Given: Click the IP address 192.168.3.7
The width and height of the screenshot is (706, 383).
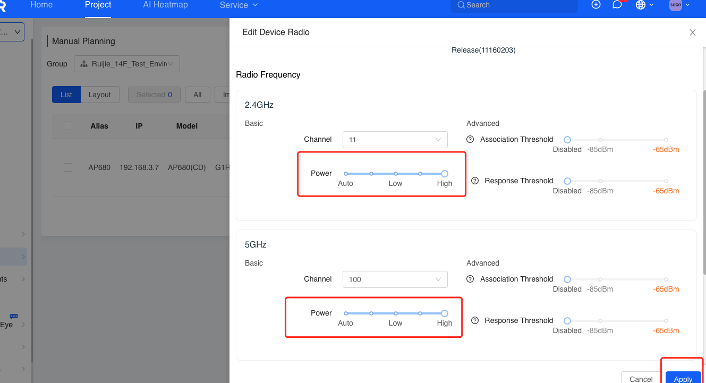Looking at the screenshot, I should 139,167.
